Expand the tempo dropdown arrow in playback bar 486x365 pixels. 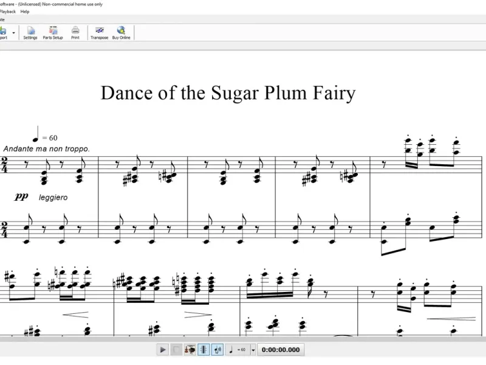tap(253, 350)
